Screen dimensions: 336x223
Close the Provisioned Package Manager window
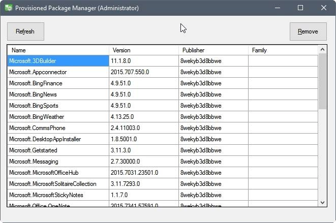point(324,8)
